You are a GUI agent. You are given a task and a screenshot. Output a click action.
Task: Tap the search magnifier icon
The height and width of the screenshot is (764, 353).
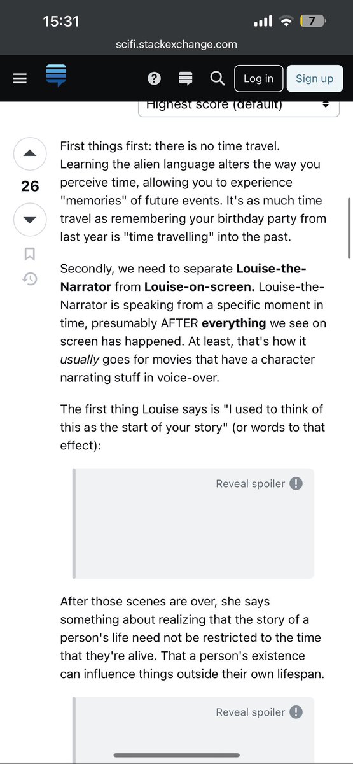pyautogui.click(x=217, y=78)
